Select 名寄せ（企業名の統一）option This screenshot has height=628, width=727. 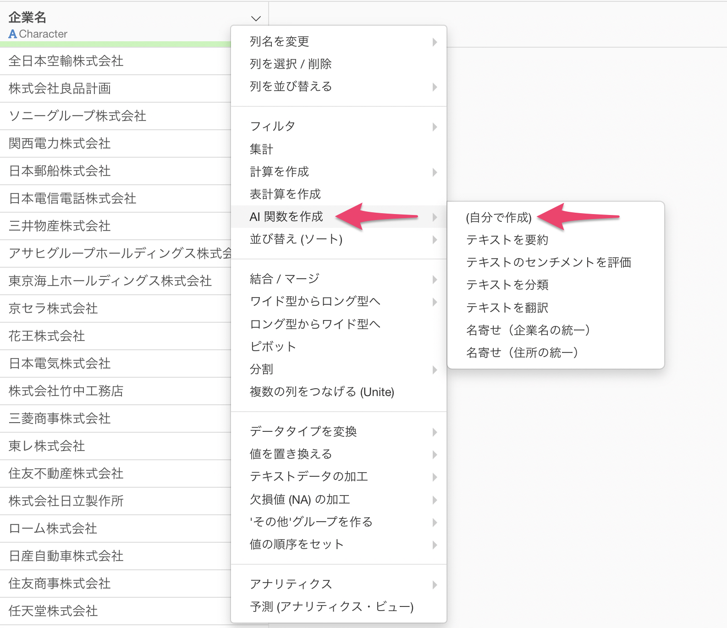click(528, 330)
